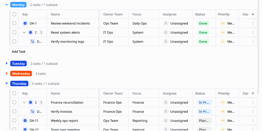Click the unassigned avatar for Reset system alerts
Screen dimensions: 262x131
click(166, 32)
